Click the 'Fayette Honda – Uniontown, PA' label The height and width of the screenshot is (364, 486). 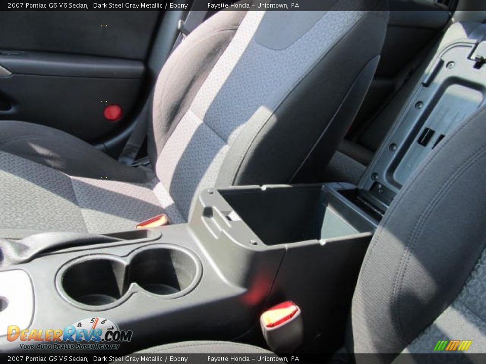click(253, 6)
